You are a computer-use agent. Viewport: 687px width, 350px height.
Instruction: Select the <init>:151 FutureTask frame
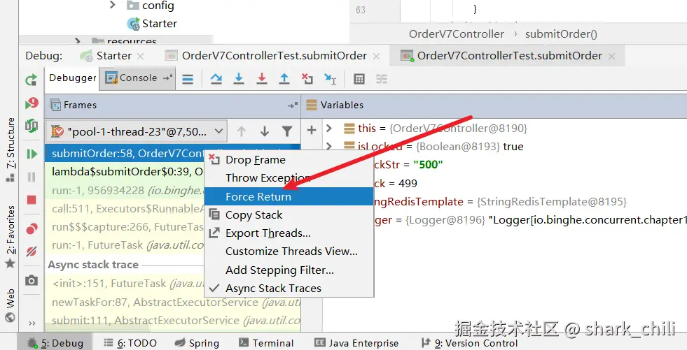125,284
